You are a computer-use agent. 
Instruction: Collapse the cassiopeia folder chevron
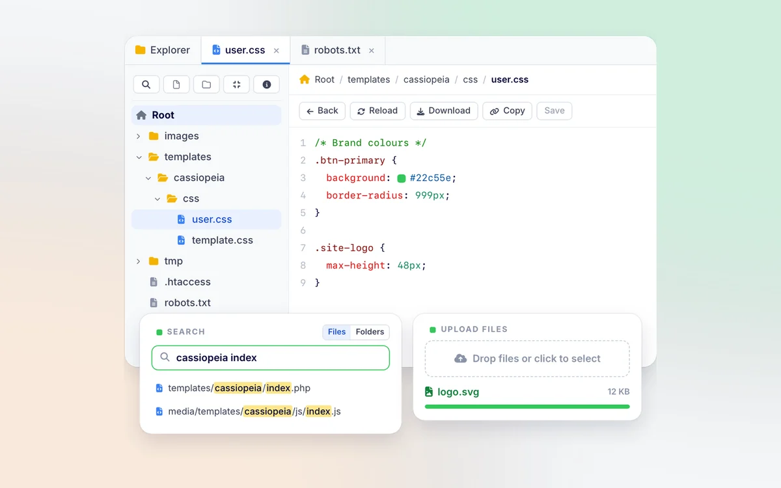[148, 178]
